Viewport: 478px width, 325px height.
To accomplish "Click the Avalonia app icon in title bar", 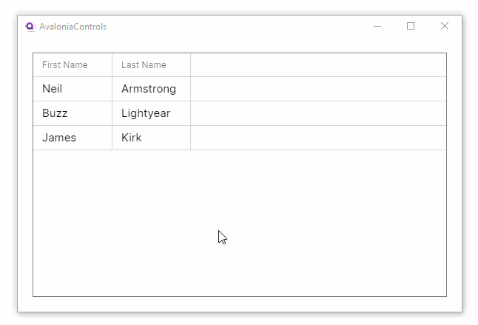I will [x=30, y=27].
